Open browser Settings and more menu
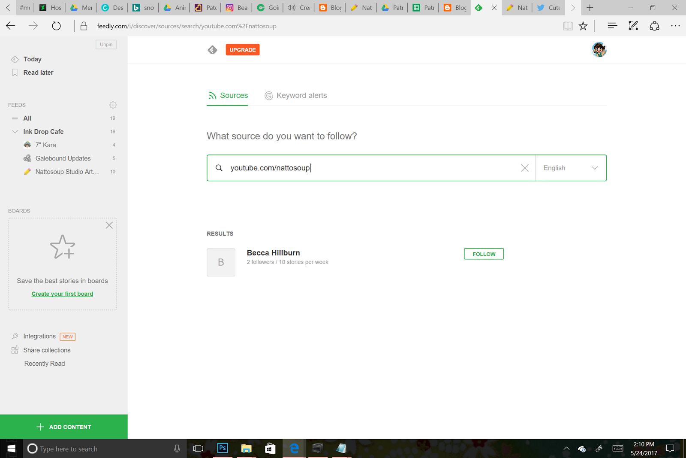The image size is (686, 458). point(675,26)
